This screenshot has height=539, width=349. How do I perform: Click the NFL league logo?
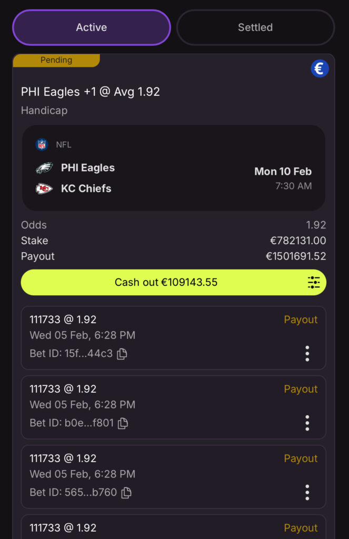[x=42, y=145]
